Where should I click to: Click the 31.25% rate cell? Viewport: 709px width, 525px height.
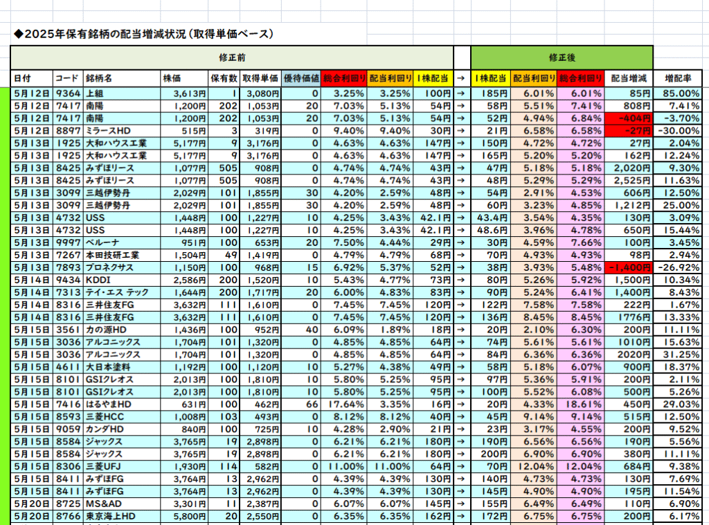coord(678,355)
